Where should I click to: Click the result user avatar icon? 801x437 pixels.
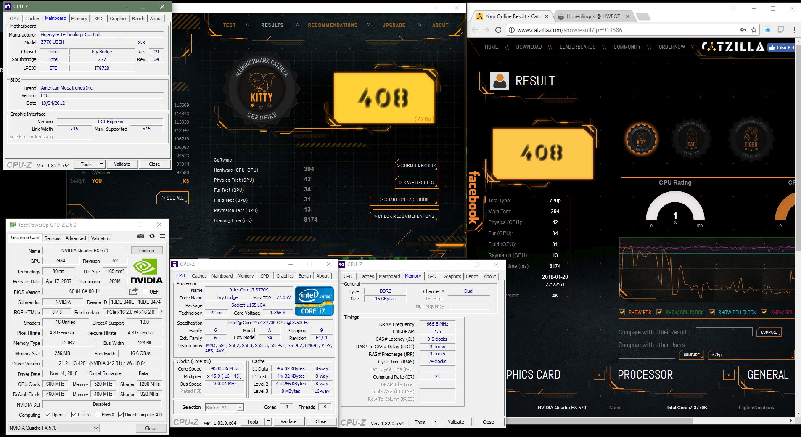pos(500,81)
